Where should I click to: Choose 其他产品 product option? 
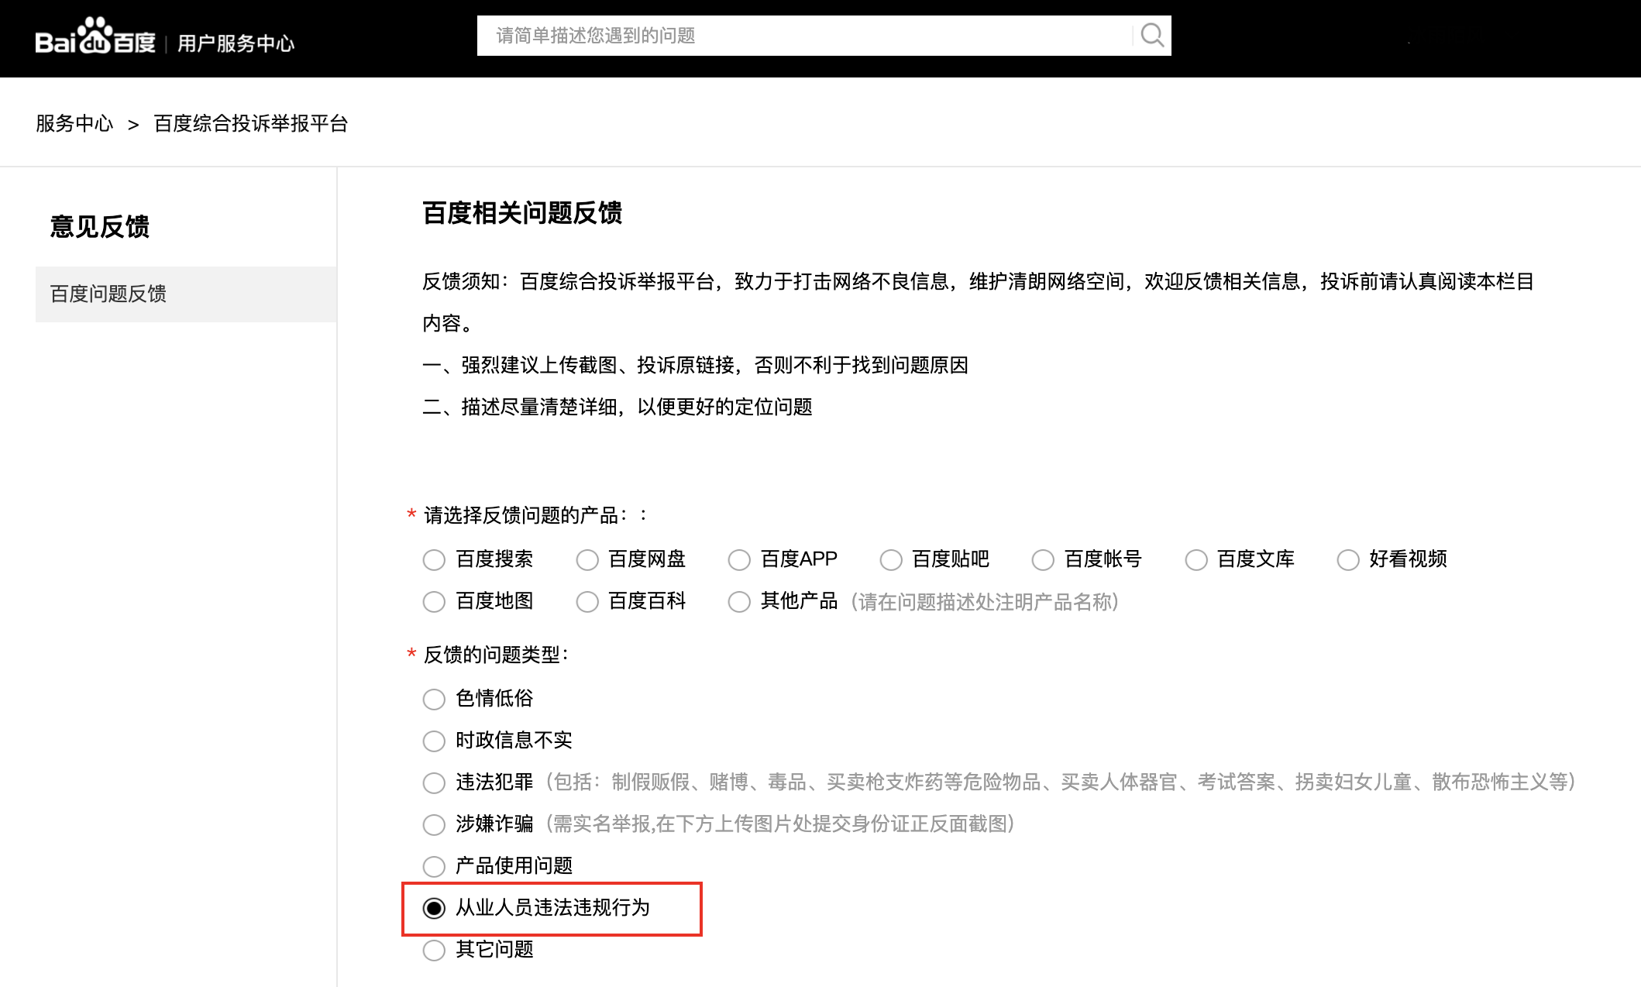pyautogui.click(x=739, y=601)
